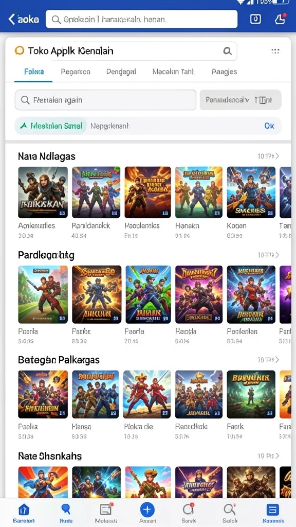Select the Pegarbon tab
This screenshot has width=296, height=527.
[76, 72]
